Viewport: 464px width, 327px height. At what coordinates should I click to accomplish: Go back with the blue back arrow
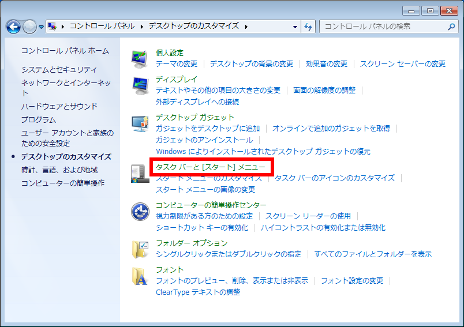coord(14,27)
